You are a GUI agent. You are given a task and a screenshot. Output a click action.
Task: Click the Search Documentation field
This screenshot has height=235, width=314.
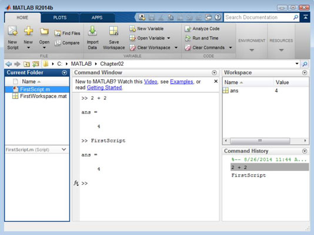click(x=258, y=18)
